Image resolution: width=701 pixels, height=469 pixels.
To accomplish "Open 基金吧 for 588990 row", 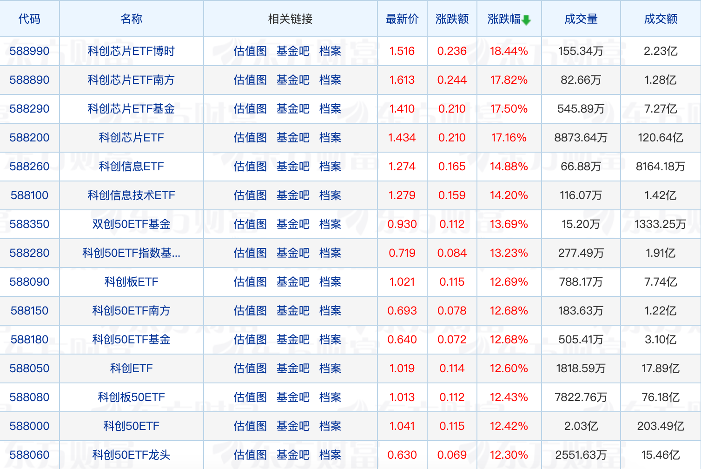I will pyautogui.click(x=293, y=51).
